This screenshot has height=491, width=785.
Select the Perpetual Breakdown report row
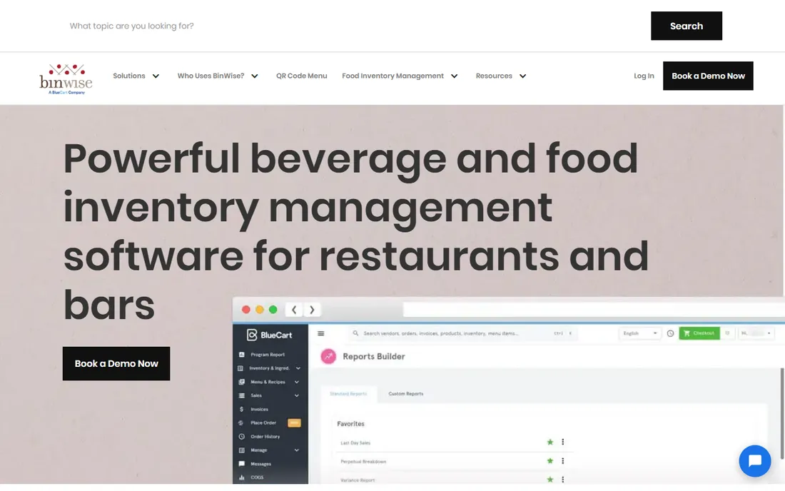pos(455,461)
